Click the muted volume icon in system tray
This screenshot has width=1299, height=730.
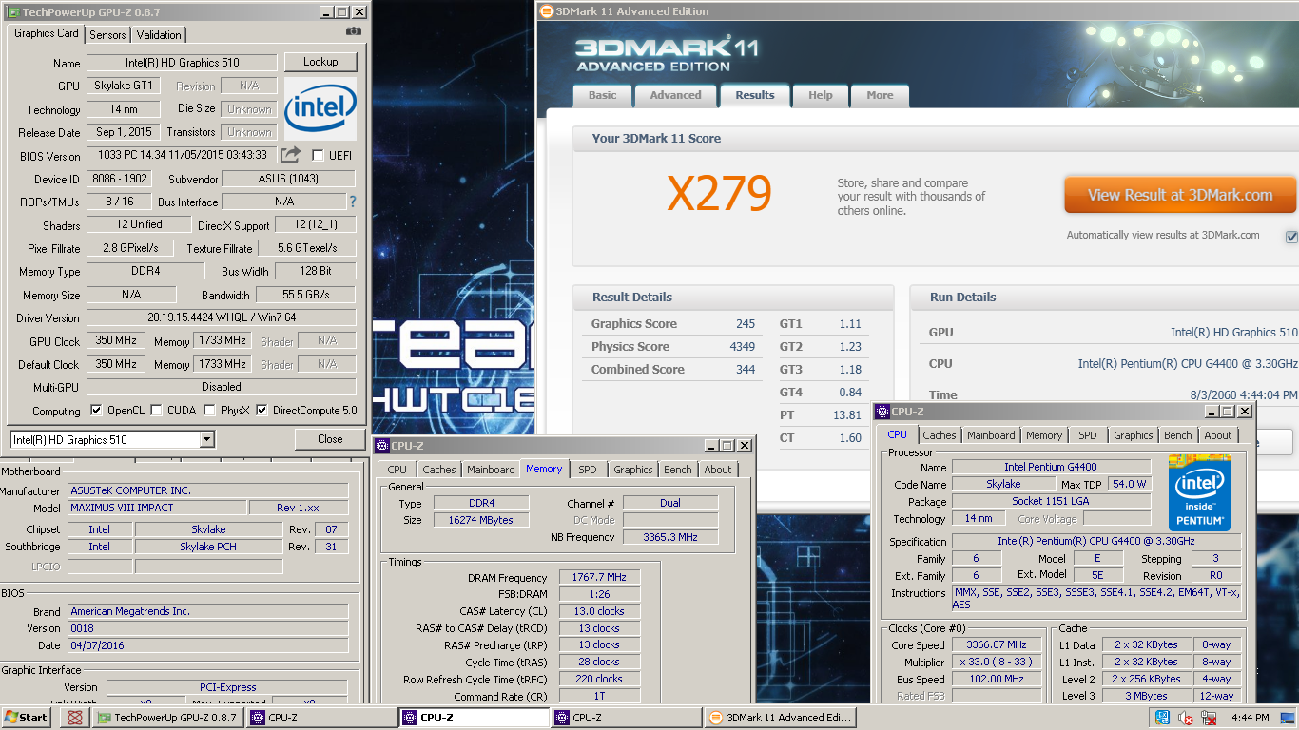1186,718
